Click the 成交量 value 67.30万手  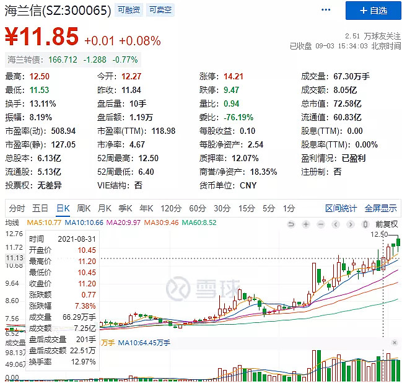tap(351, 76)
